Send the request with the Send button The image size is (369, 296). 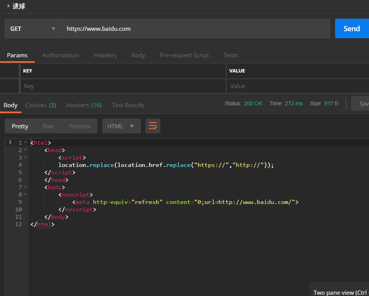point(352,29)
